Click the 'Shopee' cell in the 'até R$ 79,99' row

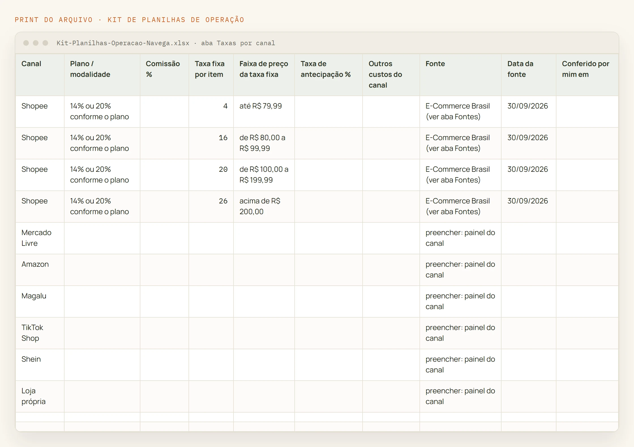tap(40, 112)
